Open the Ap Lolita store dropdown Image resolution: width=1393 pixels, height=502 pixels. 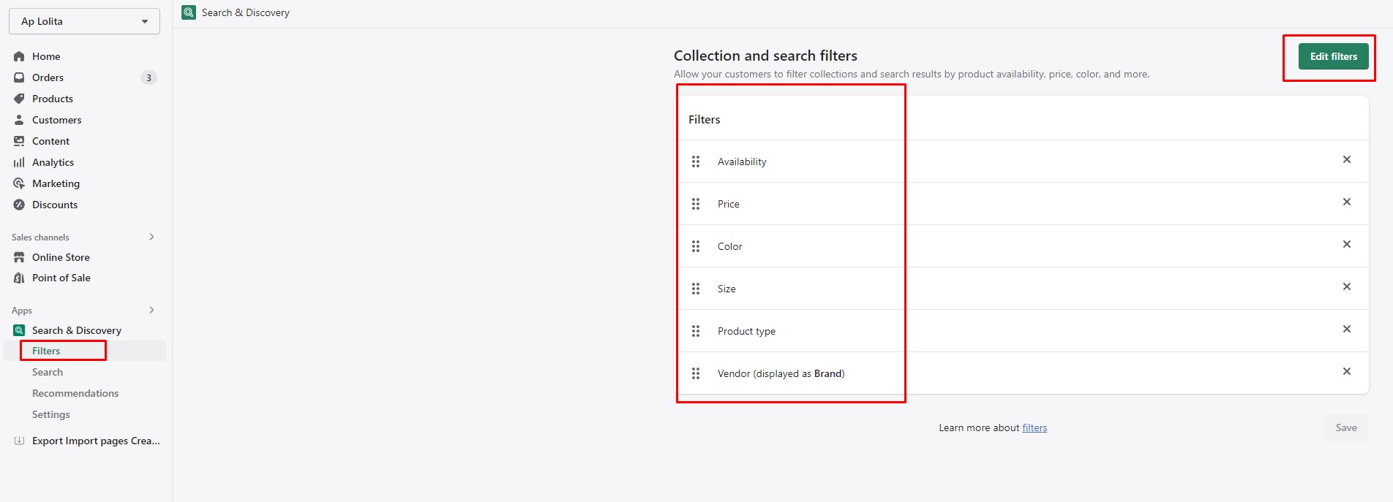click(84, 21)
